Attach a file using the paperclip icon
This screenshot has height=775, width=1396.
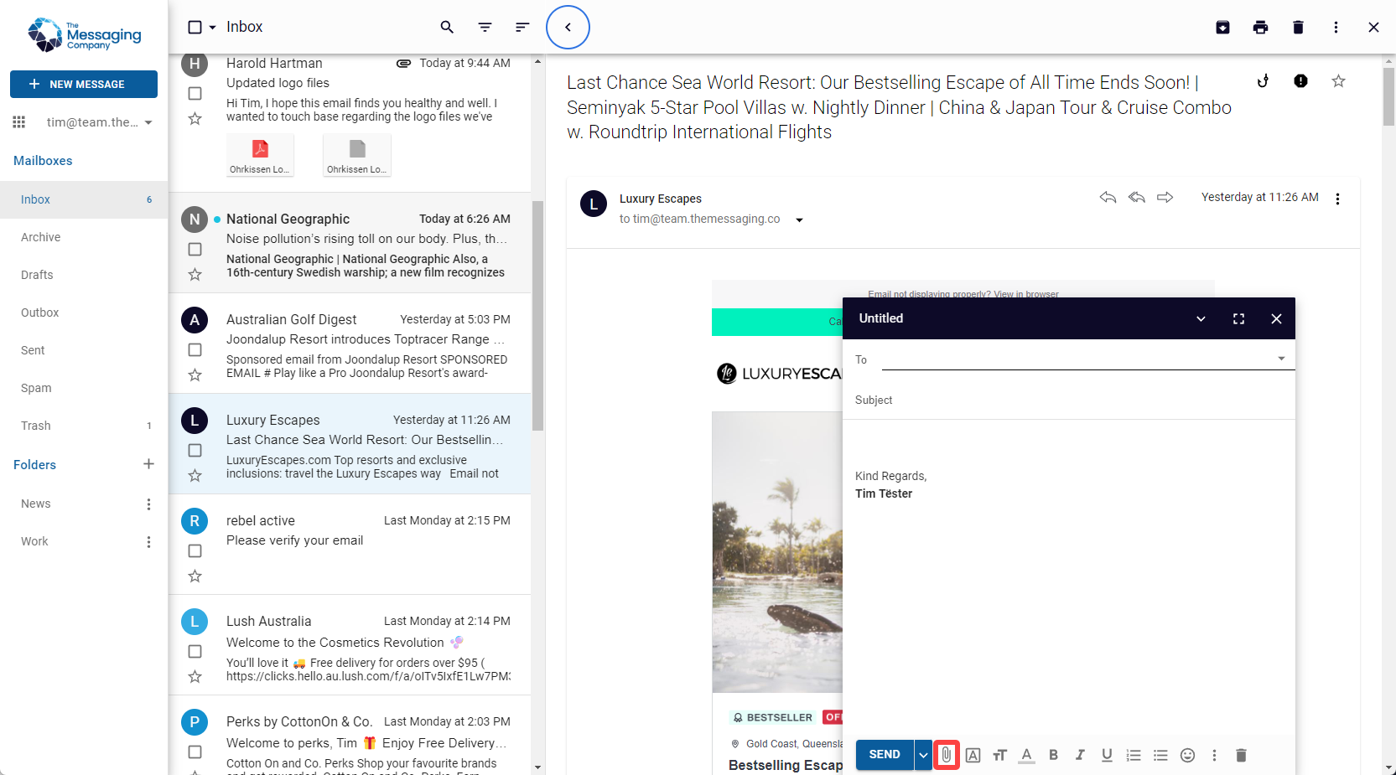946,755
